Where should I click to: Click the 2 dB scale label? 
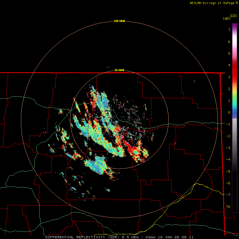coord(229,89)
